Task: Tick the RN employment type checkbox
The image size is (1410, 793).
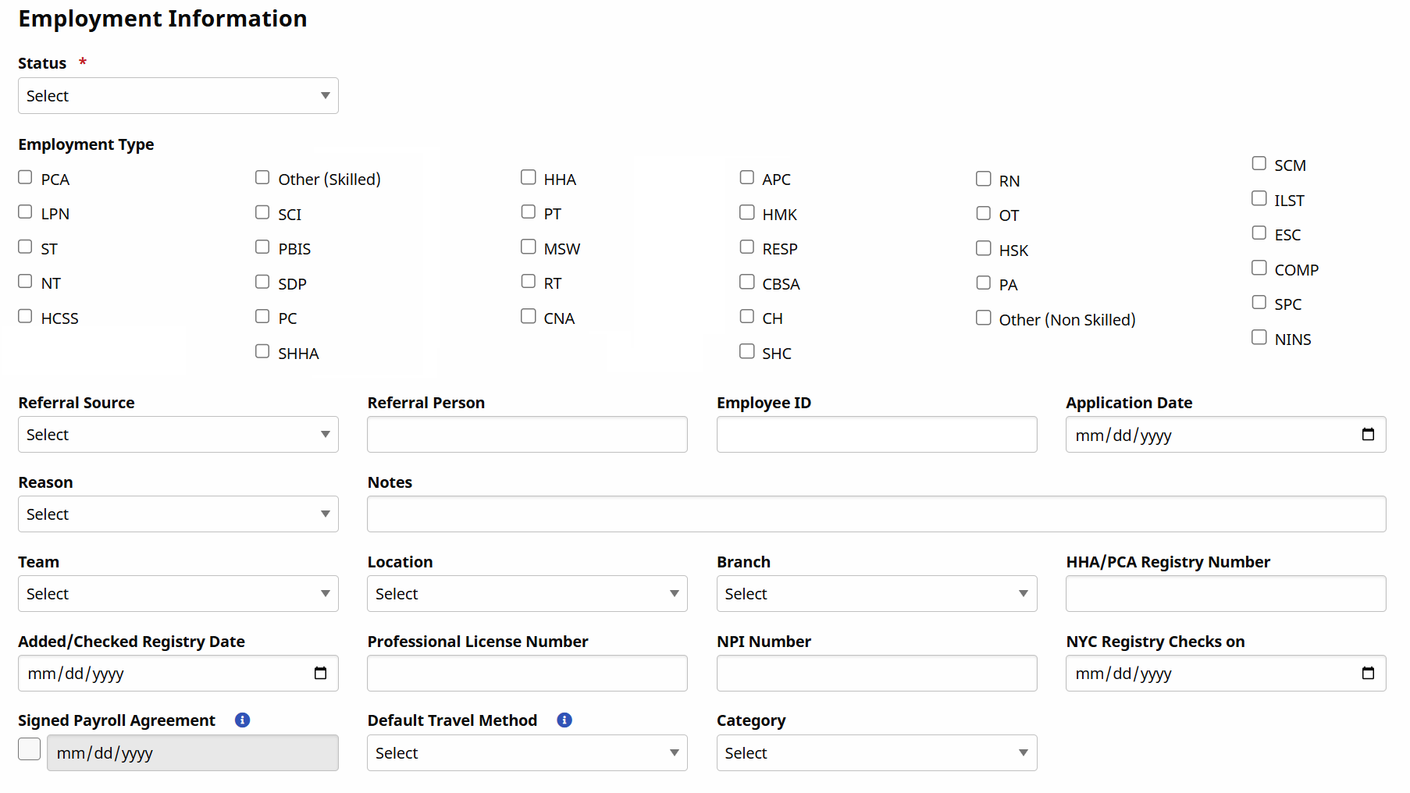Action: click(x=984, y=180)
